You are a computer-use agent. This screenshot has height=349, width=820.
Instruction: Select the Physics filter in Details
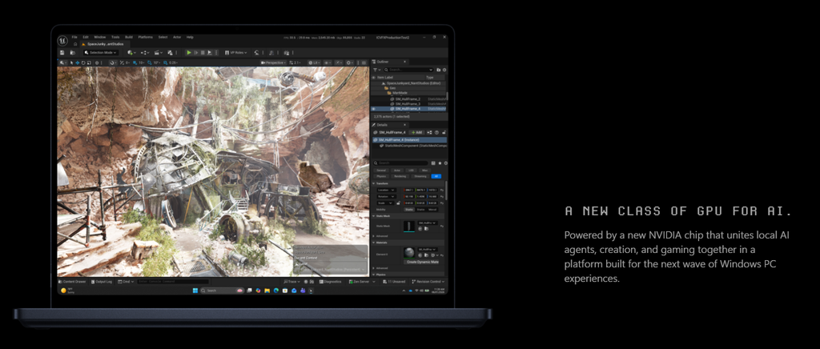point(381,176)
